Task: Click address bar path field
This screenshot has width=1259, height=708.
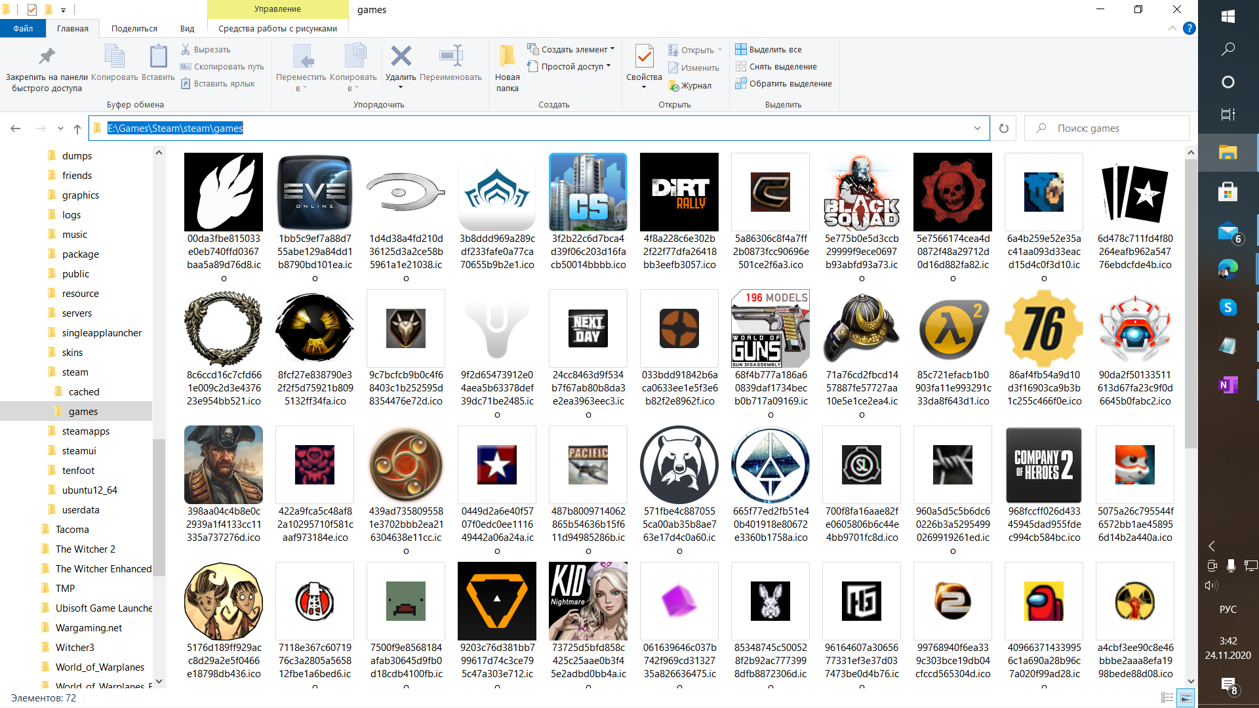Action: coord(540,128)
